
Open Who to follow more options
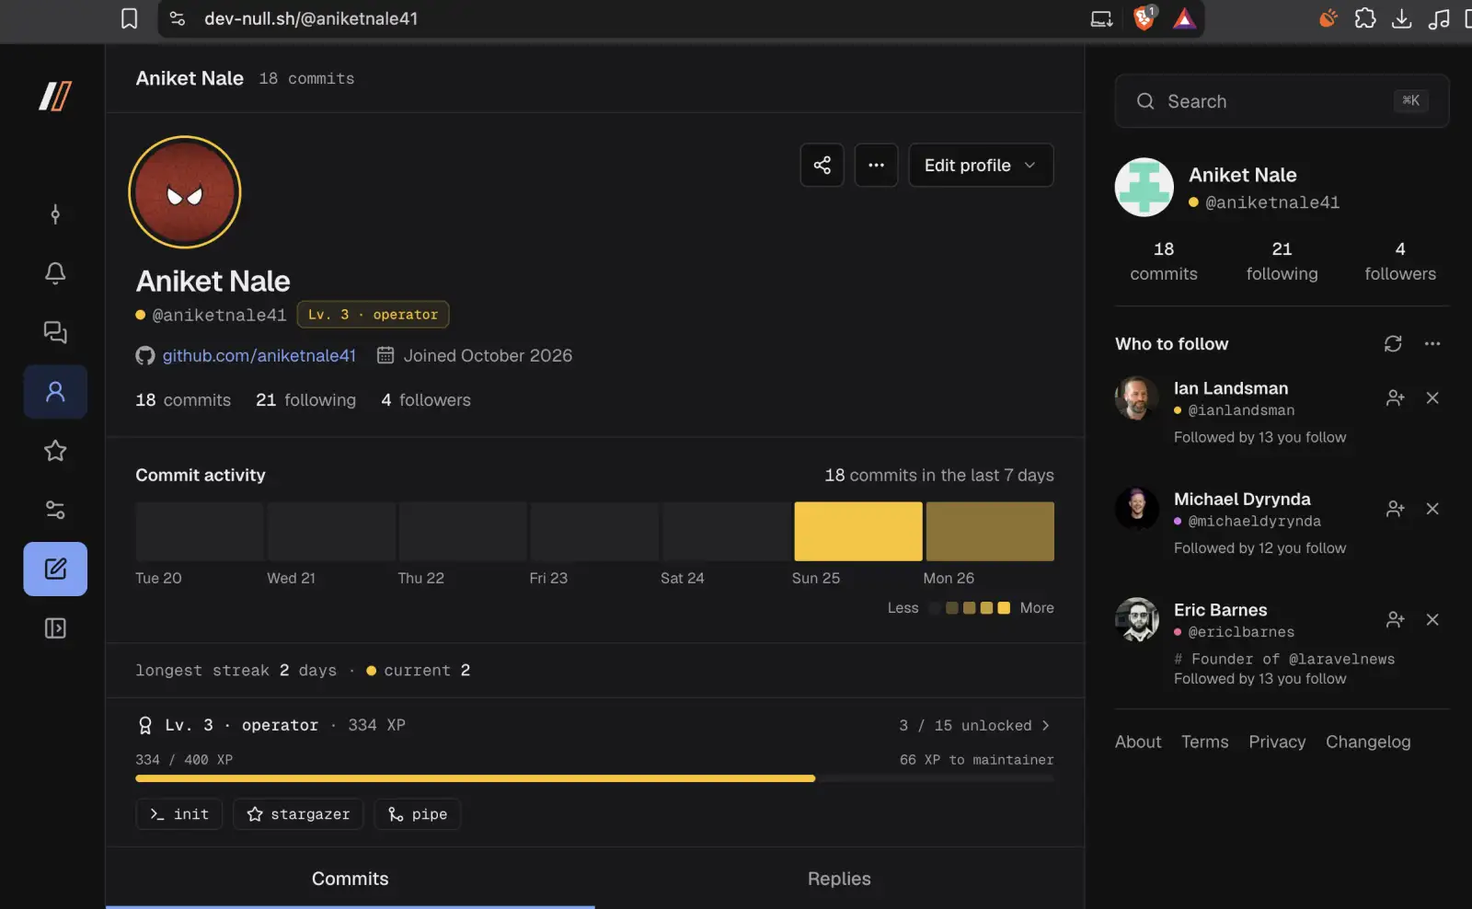click(1432, 343)
